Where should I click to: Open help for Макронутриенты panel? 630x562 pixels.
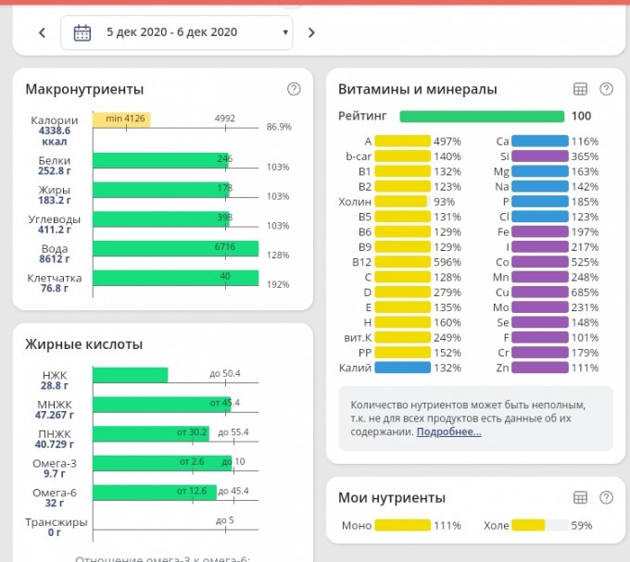coord(294,89)
